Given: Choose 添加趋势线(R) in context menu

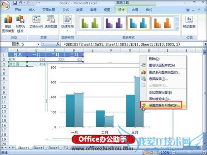Looking at the screenshot, I should click(x=164, y=99).
